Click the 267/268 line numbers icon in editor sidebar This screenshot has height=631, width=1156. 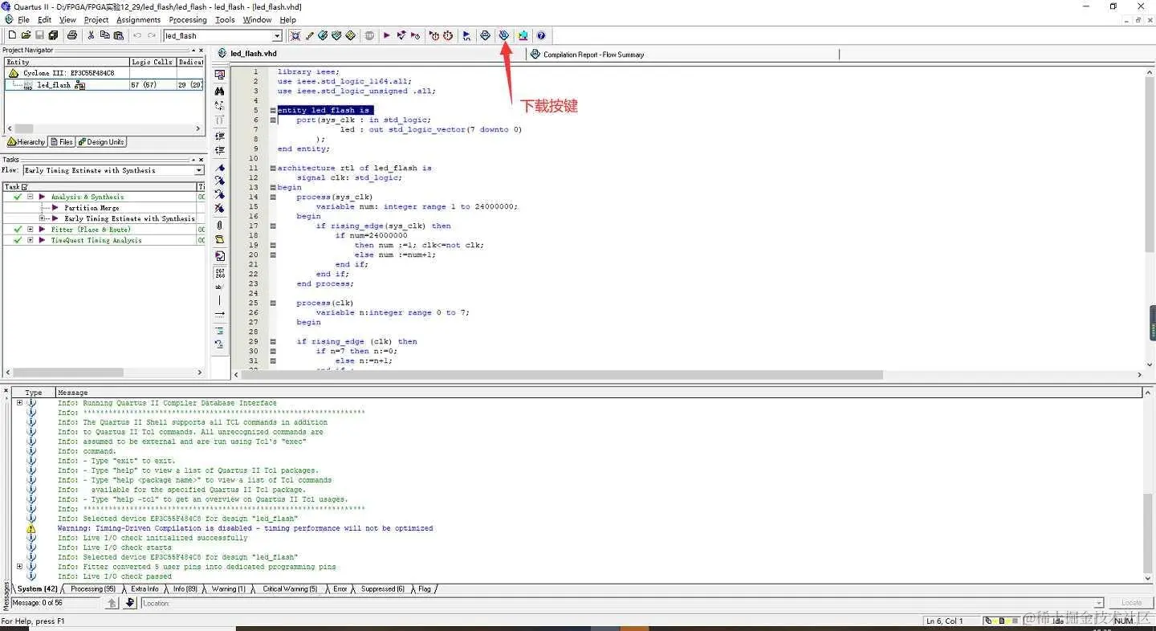tap(220, 273)
